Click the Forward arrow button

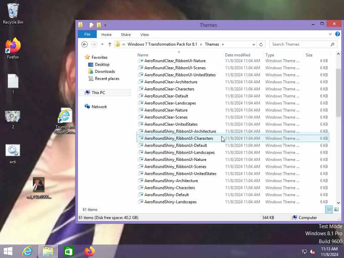point(94,44)
